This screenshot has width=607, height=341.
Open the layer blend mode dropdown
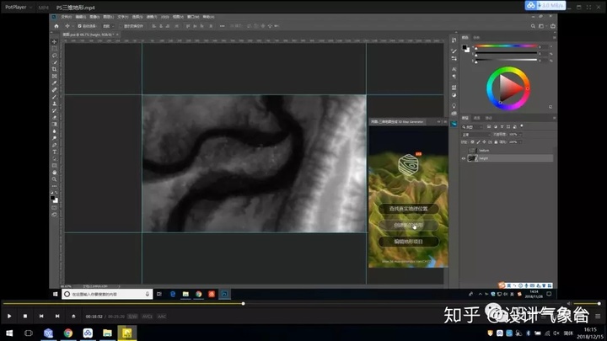tap(476, 135)
